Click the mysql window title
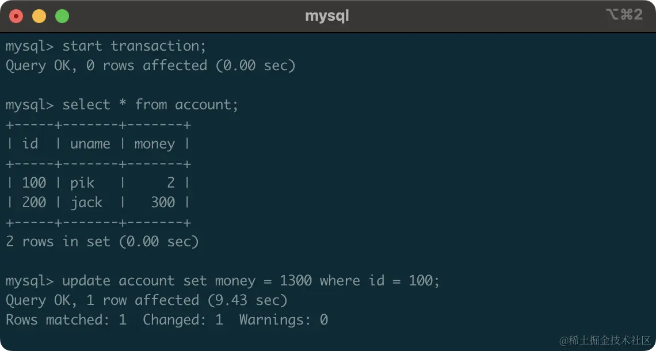Viewport: 656px width, 351px height. (x=327, y=16)
